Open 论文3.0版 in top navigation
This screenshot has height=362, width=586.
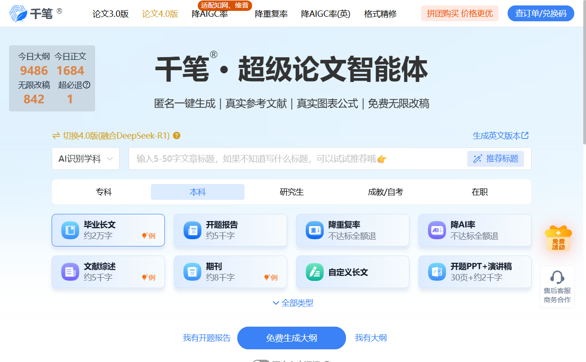(x=110, y=14)
